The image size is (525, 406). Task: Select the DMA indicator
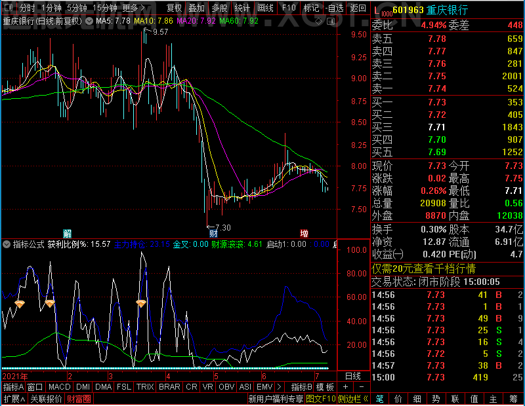[104, 387]
